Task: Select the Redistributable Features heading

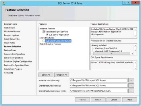Action: [50, 44]
